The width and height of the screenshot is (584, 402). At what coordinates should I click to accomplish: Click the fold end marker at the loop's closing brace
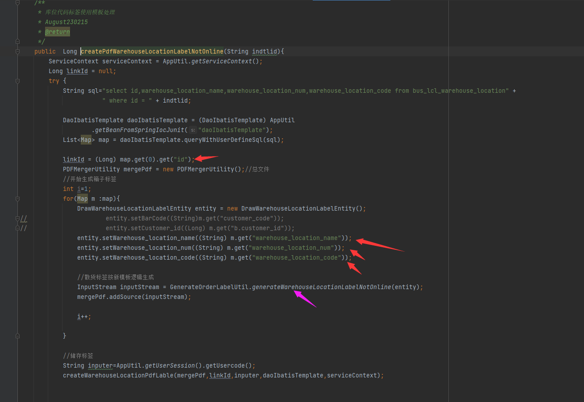click(17, 336)
